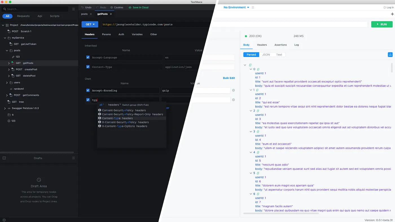Collapse the Project tree node

(x=3, y=25)
